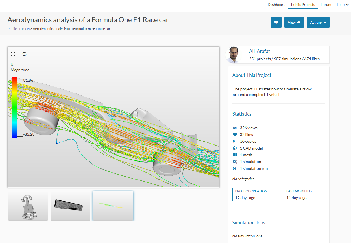
Task: Click the eye icon beside 326 views
Action: pos(235,128)
